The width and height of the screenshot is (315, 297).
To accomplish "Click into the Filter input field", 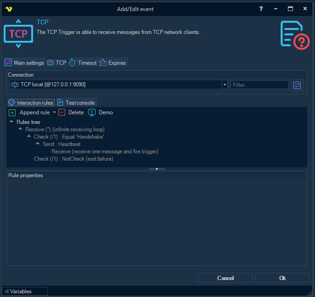I will [259, 85].
